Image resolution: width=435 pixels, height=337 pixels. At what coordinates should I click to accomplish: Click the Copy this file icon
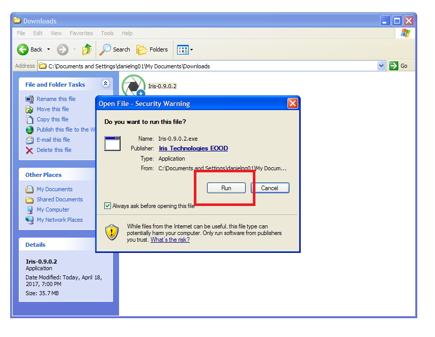30,120
